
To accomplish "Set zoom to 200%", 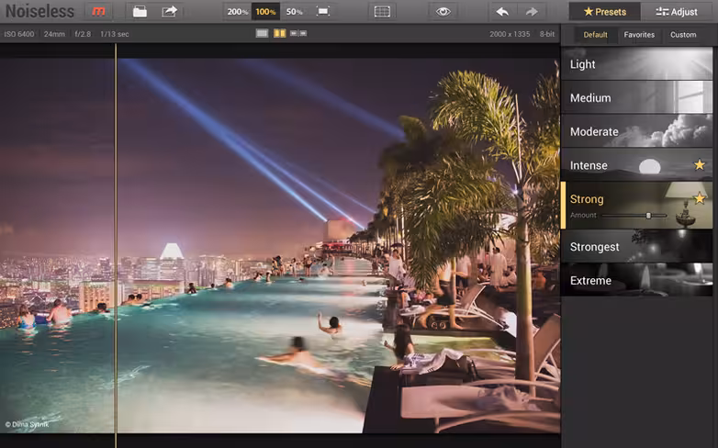I will point(237,11).
